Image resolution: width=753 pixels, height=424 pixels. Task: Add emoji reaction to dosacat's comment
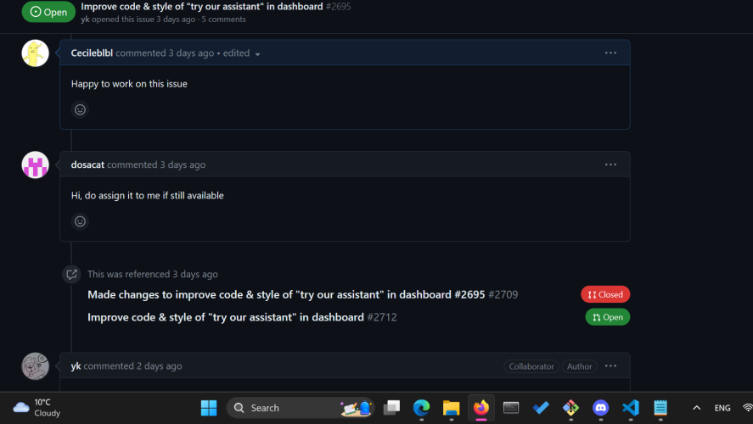pyautogui.click(x=80, y=221)
